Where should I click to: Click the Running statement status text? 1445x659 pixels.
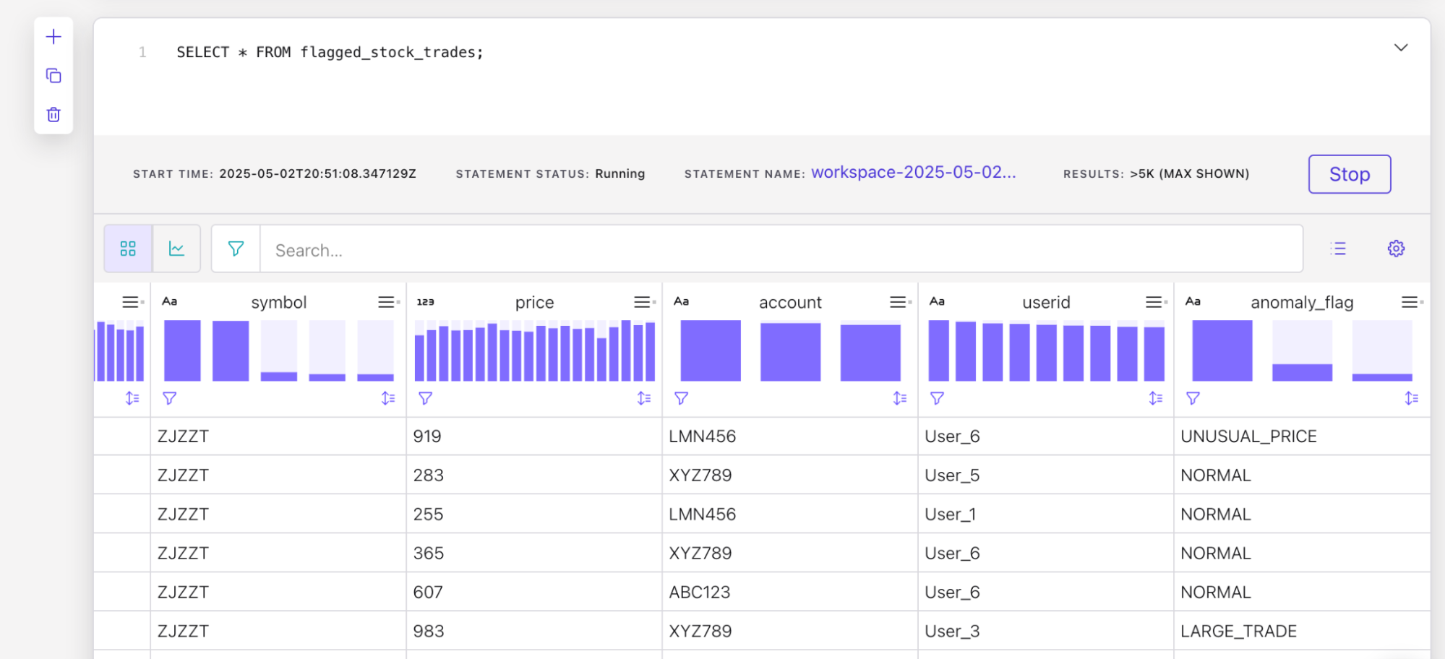(x=619, y=173)
